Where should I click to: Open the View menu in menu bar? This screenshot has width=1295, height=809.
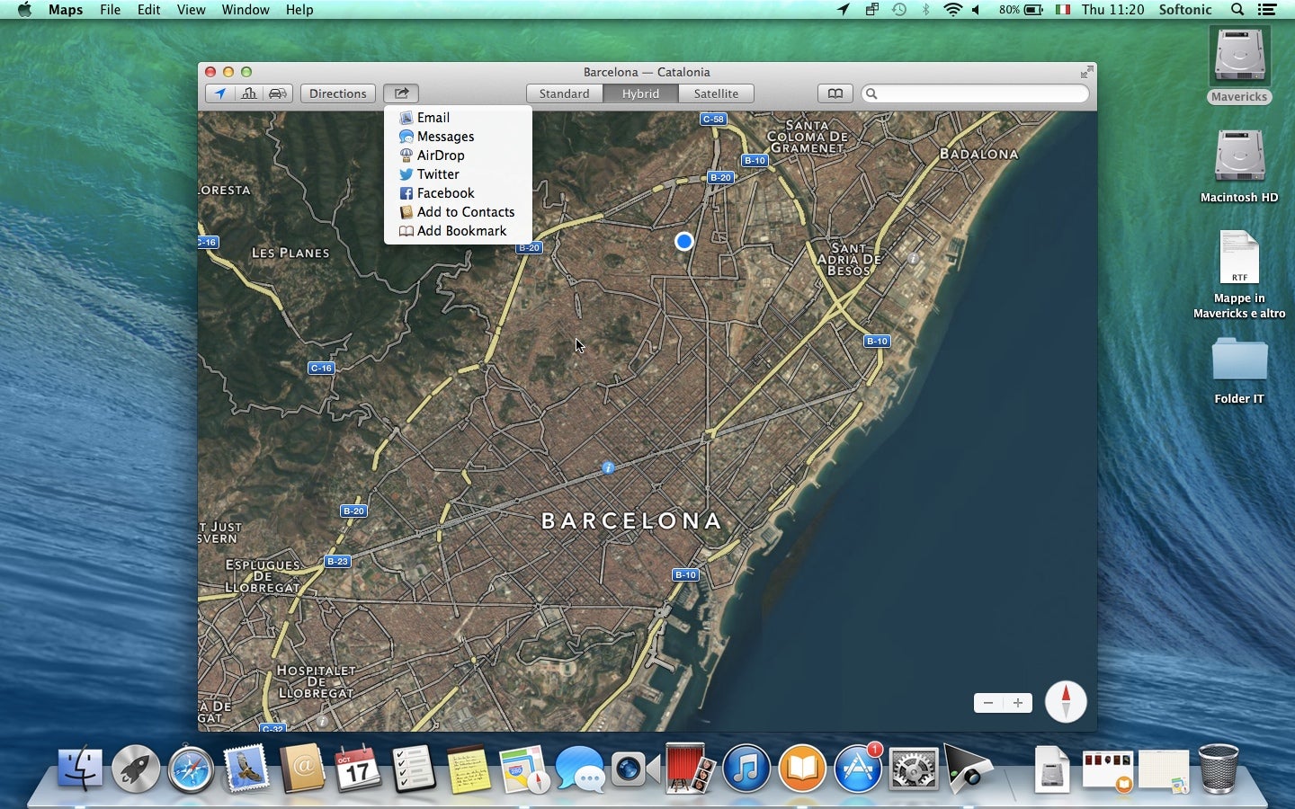pos(191,10)
